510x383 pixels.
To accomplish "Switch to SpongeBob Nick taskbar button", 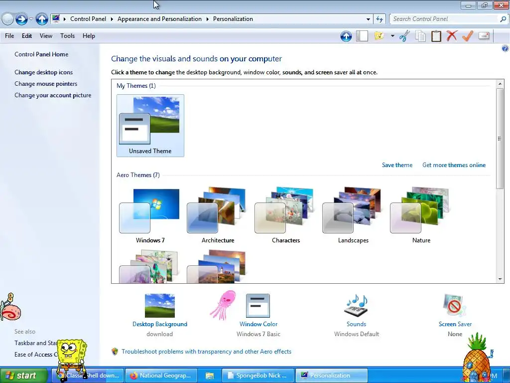I will (x=258, y=376).
